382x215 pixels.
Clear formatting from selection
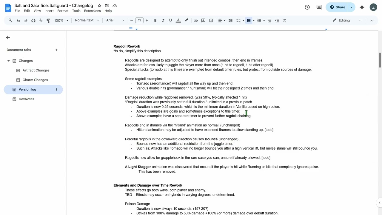(284, 20)
